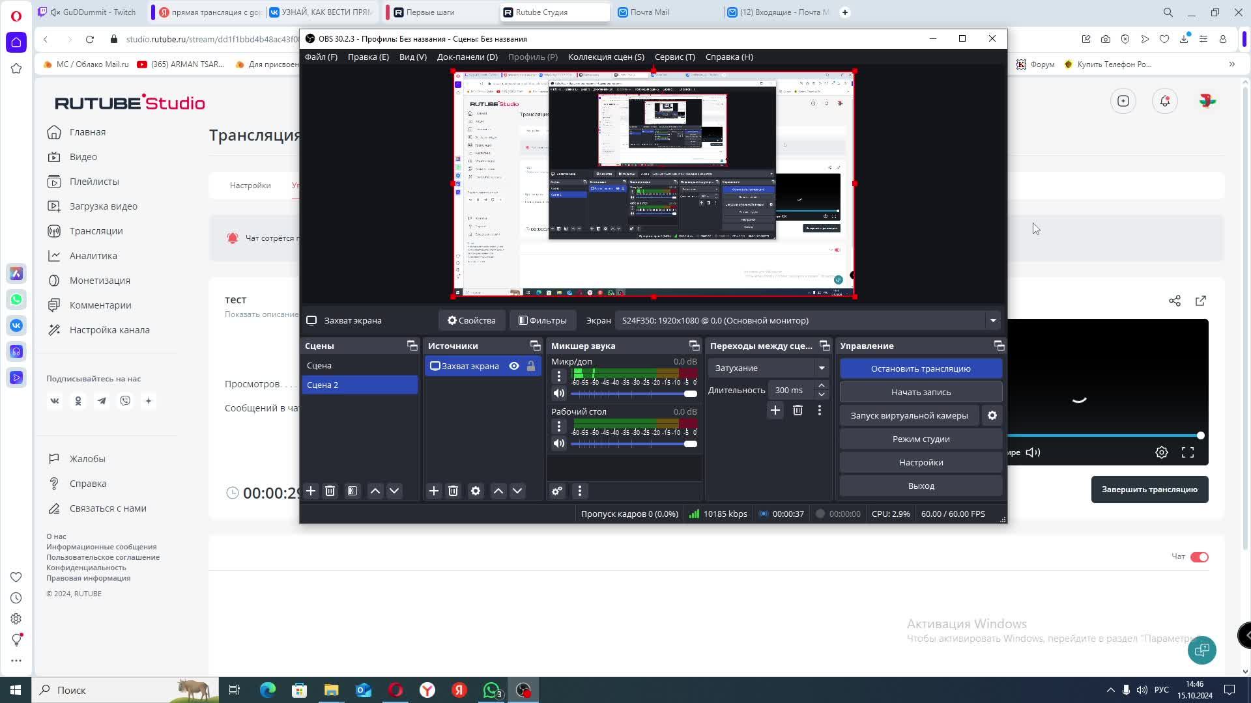1251x703 pixels.
Task: Open scene filters icon in Scenes panel
Action: [352, 491]
